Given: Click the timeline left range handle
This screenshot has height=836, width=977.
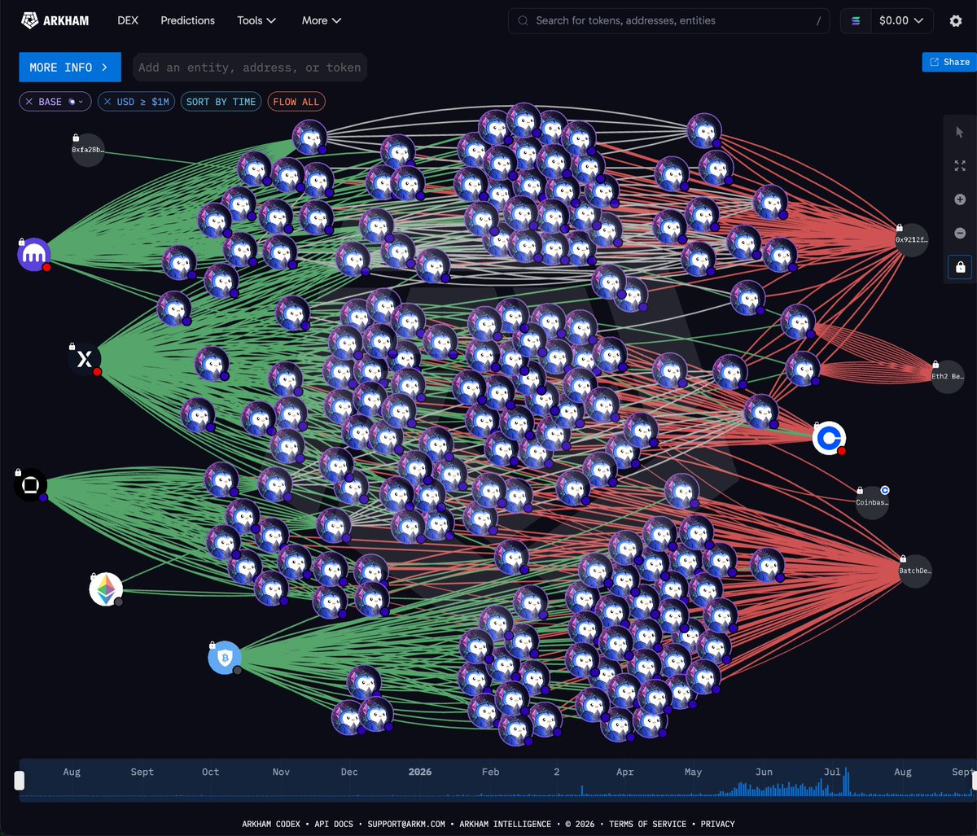Looking at the screenshot, I should (20, 781).
